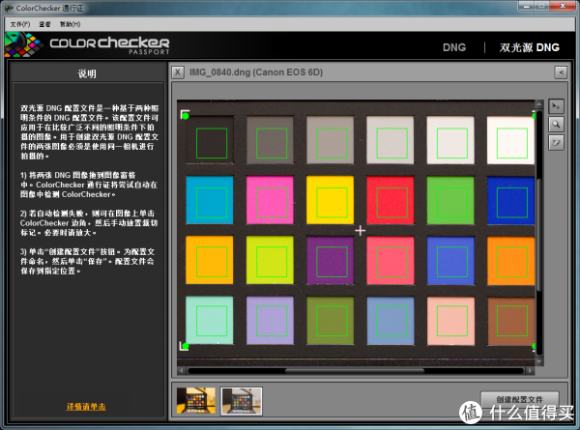Screen dimensions: 580x430
Task: Select the second selected thumbnail image
Action: click(242, 401)
